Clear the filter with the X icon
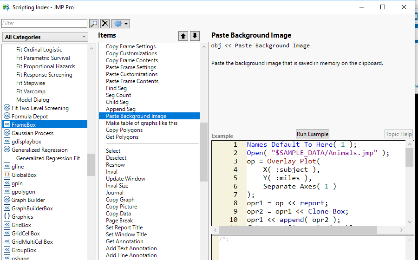Image resolution: width=418 pixels, height=260 pixels. click(x=105, y=23)
